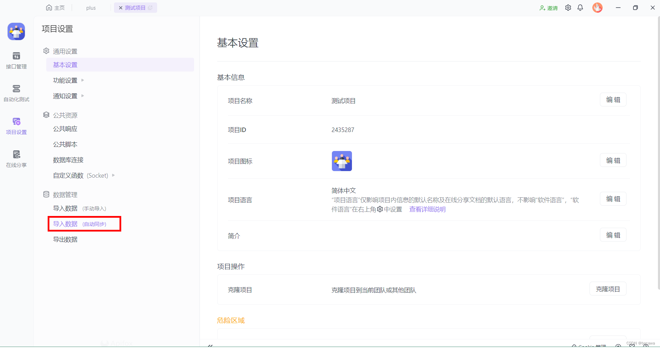Edit the 项目图标
The width and height of the screenshot is (660, 348).
pos(613,160)
